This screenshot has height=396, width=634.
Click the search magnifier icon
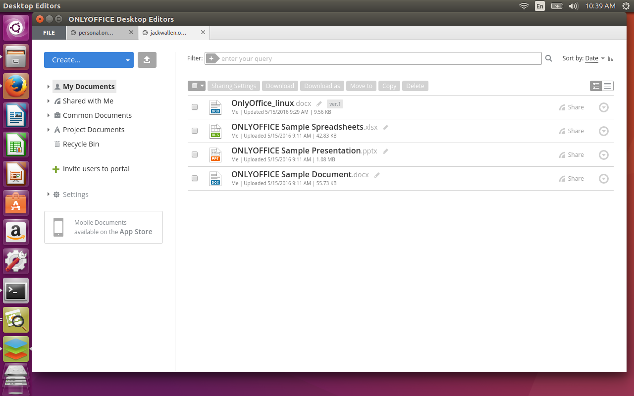click(549, 58)
